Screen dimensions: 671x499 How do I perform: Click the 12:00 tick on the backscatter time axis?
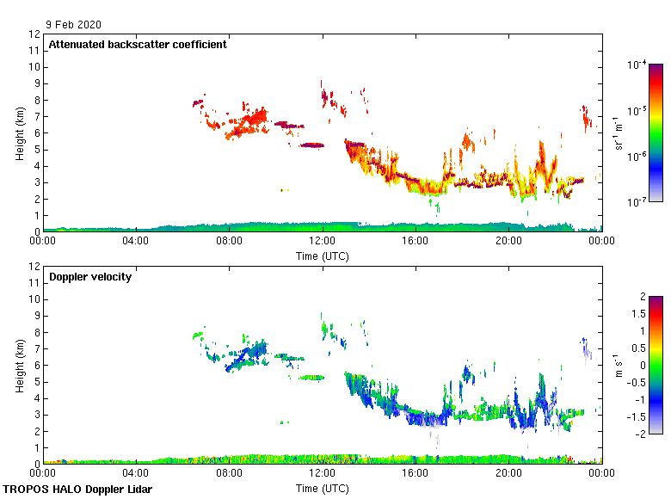323,242
